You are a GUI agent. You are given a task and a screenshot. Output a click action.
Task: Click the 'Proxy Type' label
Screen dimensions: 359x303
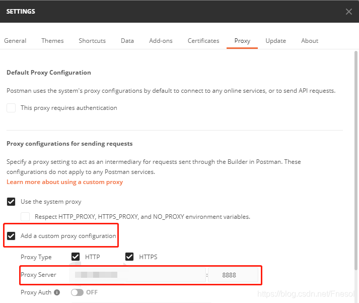click(x=36, y=257)
